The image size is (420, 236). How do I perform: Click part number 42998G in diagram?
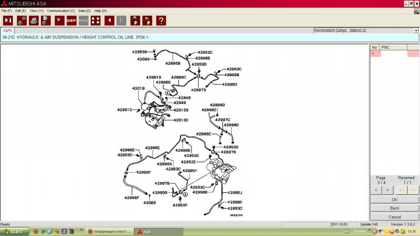(163, 82)
